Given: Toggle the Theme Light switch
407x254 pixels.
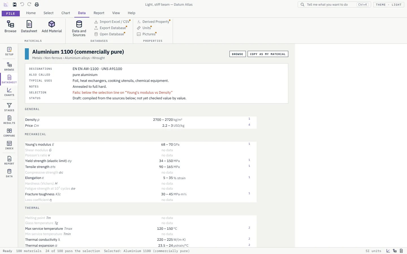Looking at the screenshot, I should click(389, 5).
